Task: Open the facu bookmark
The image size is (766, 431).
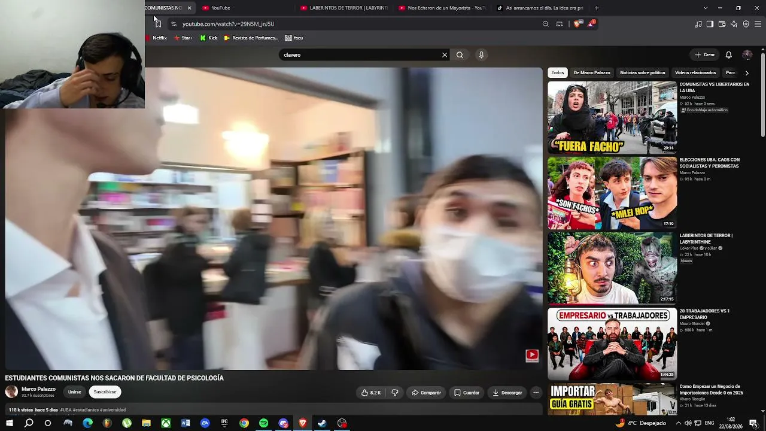Action: (294, 38)
